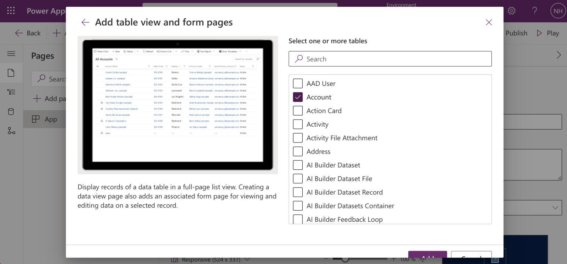Click the Back button in command bar
Screen dimensions: 567x264
click(28, 33)
